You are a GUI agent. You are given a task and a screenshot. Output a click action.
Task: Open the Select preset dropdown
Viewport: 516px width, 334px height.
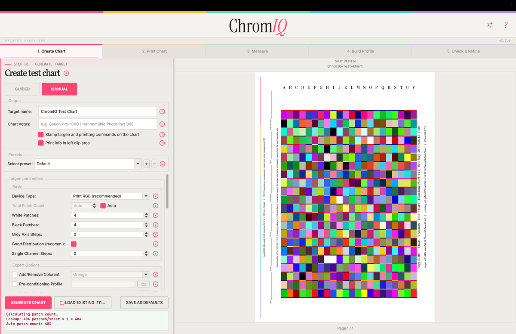tap(88, 164)
